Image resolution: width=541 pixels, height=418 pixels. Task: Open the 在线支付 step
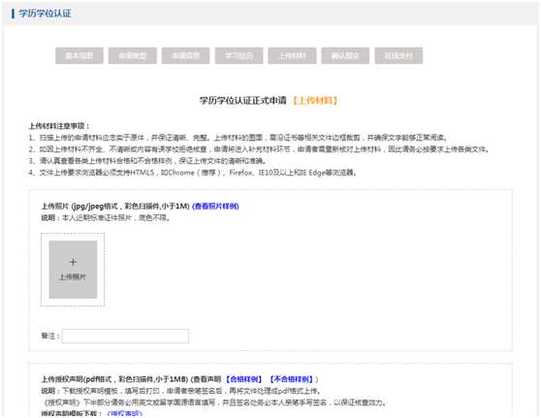tap(398, 55)
